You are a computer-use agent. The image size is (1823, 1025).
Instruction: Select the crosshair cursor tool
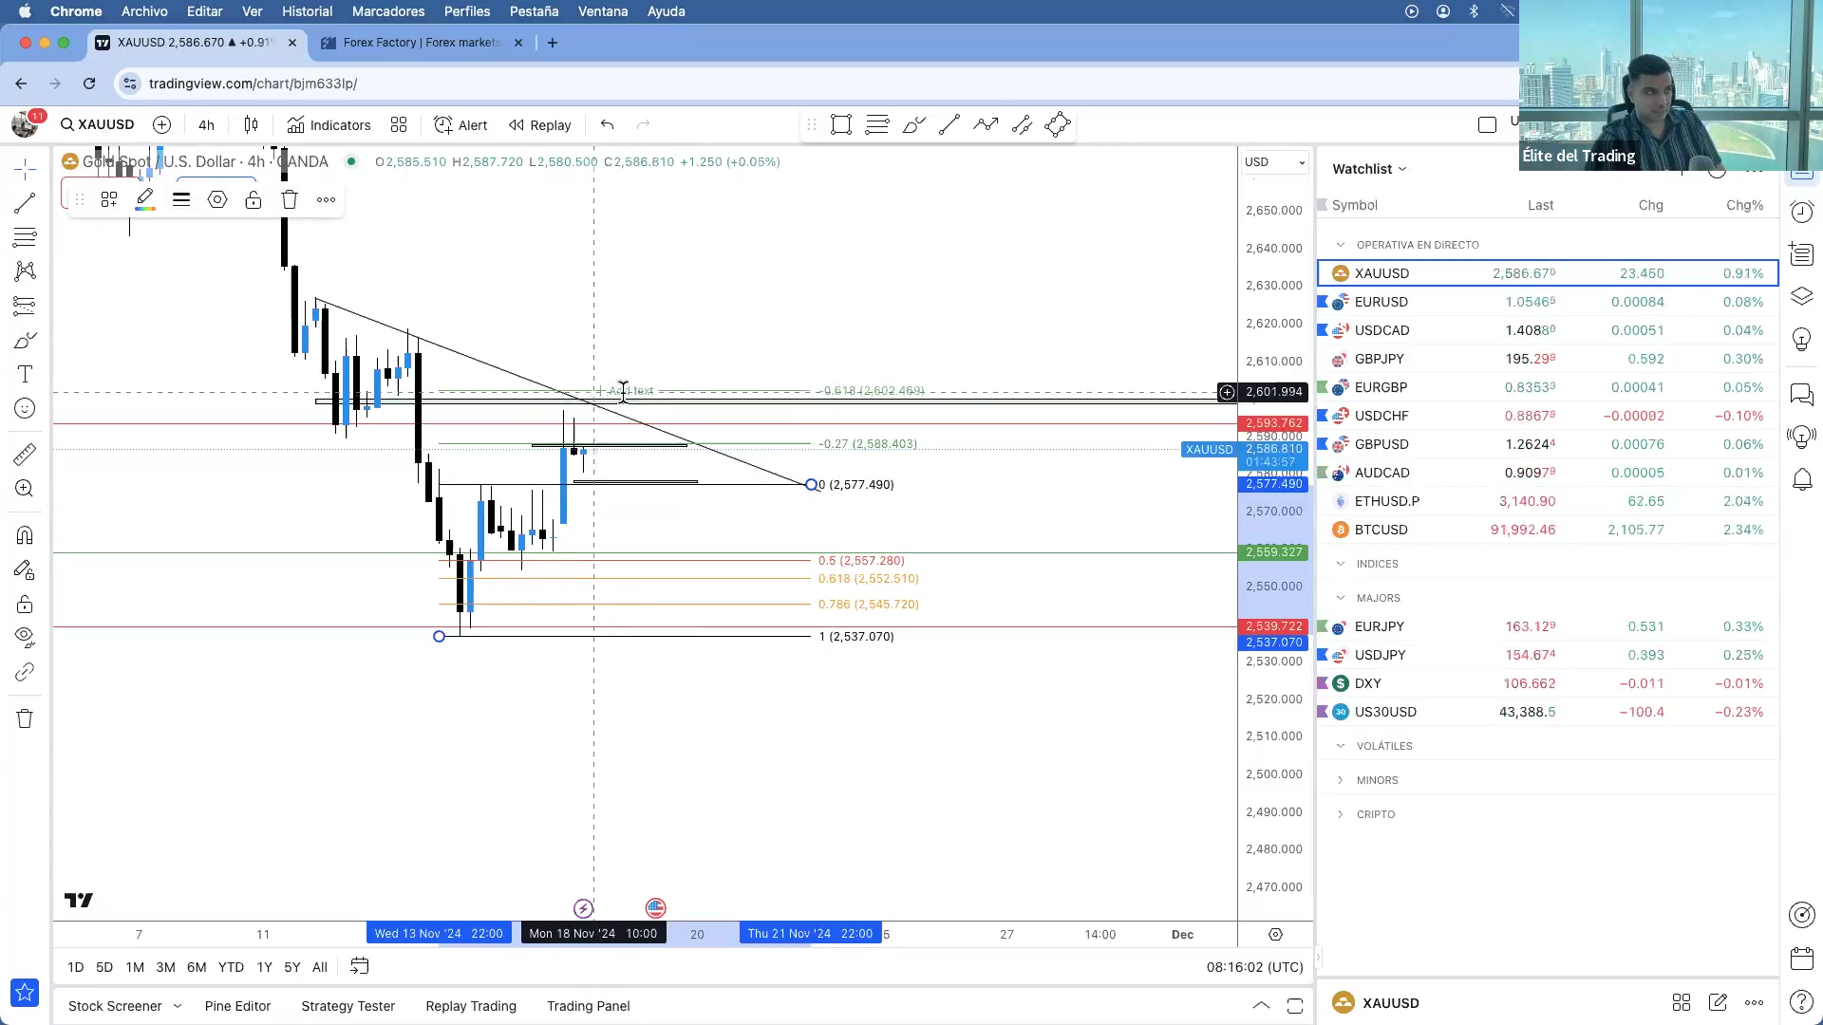tap(25, 169)
